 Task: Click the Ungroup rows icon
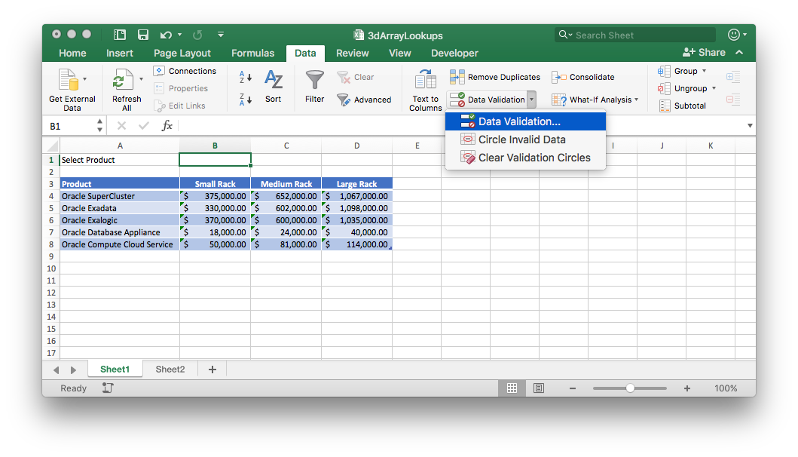(664, 88)
